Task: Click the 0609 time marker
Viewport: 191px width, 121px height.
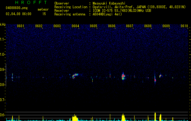Action: click(166, 26)
